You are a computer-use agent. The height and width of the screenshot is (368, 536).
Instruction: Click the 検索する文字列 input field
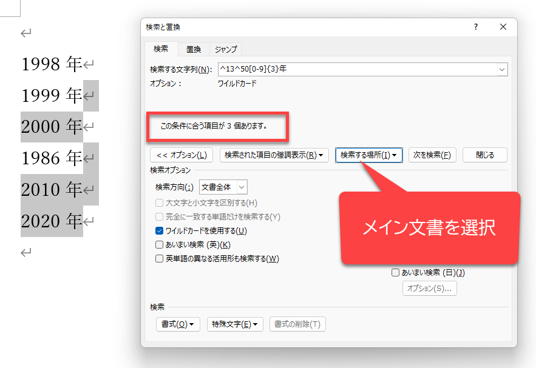click(x=356, y=69)
